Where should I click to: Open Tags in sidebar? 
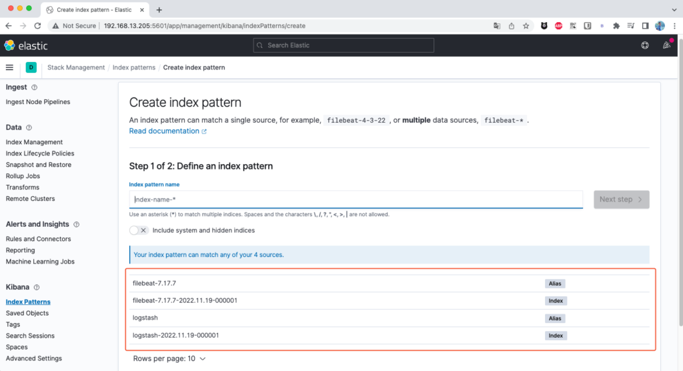tap(13, 324)
